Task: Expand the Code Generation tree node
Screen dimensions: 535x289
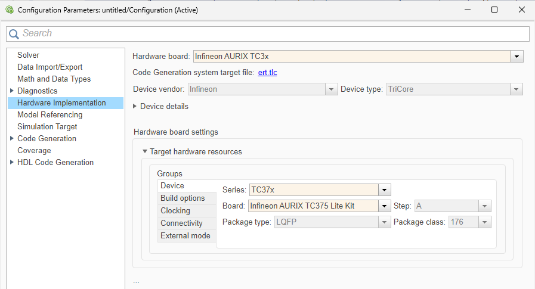Action: tap(12, 138)
